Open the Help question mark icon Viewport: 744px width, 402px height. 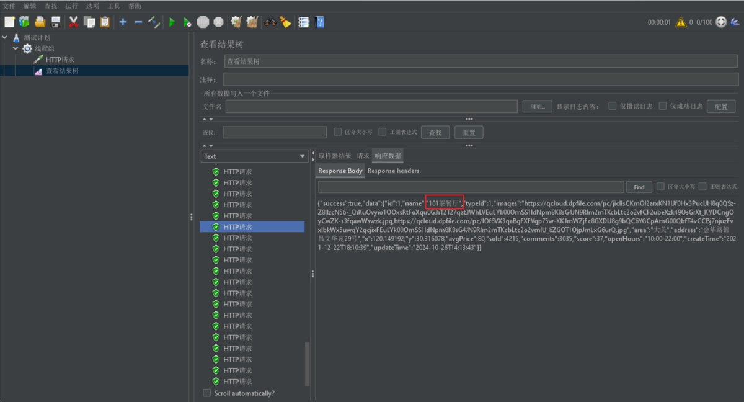tap(320, 22)
